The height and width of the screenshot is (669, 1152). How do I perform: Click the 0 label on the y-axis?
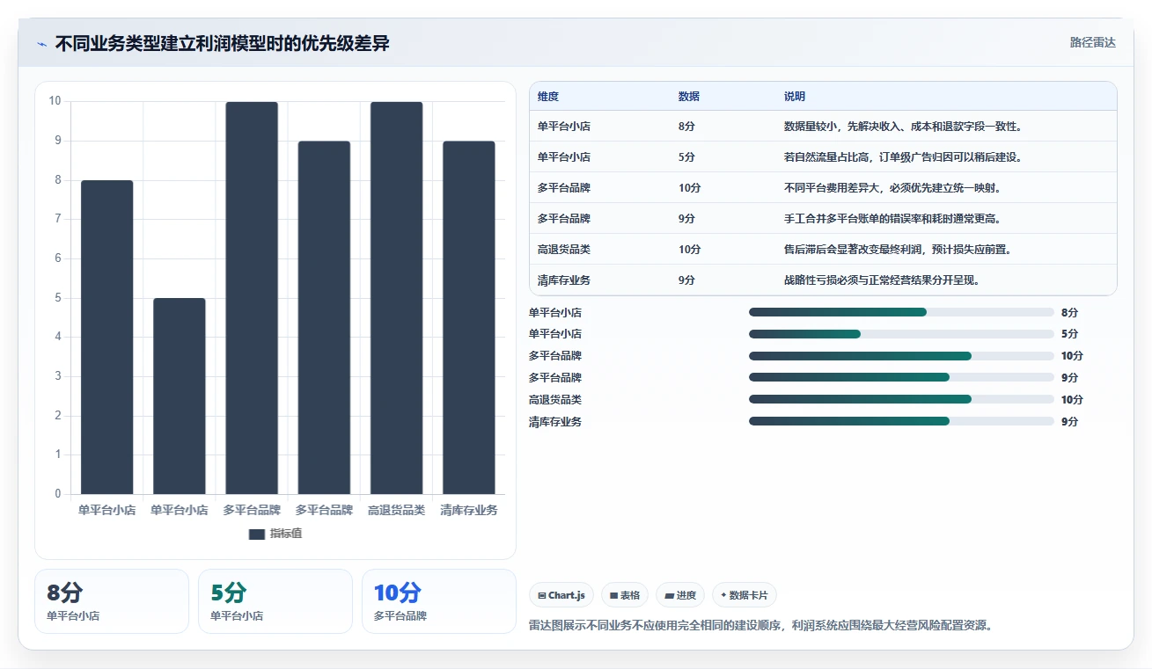58,494
